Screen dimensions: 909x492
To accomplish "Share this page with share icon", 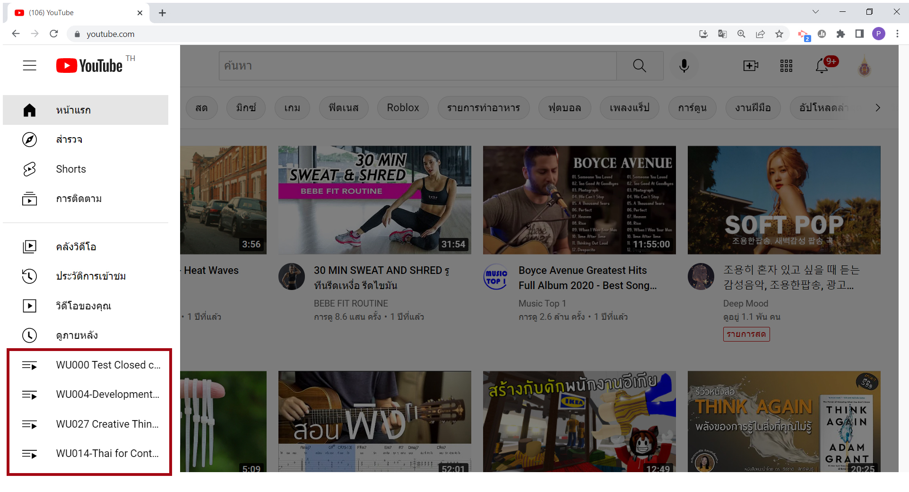I will tap(760, 34).
